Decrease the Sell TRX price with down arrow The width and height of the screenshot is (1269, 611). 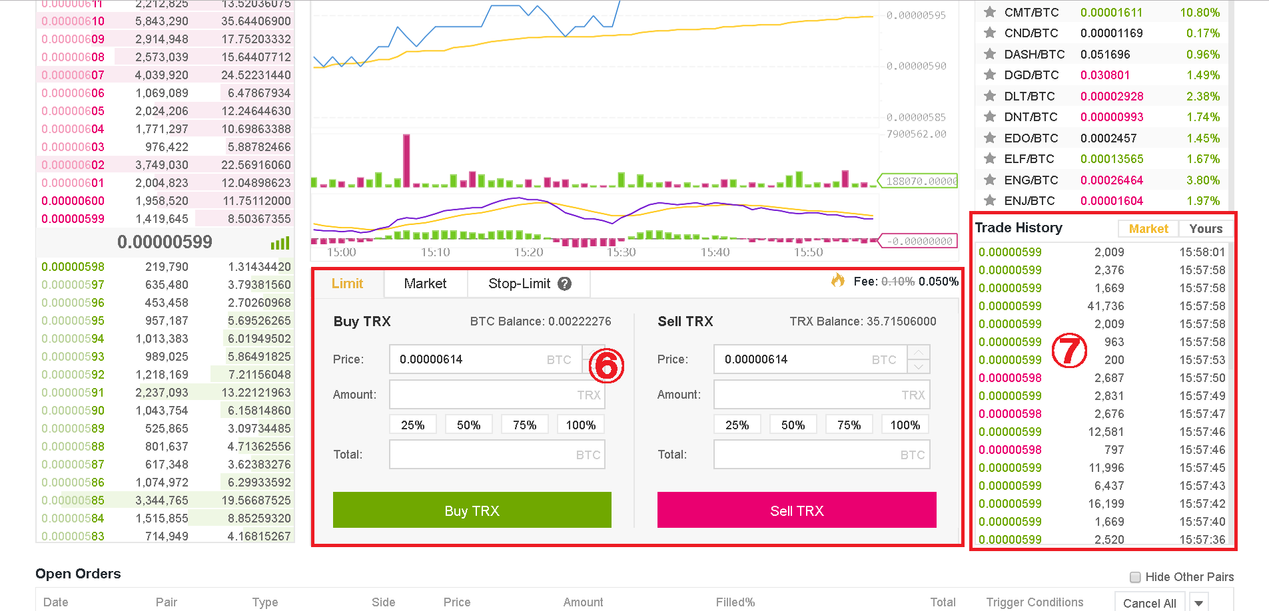click(919, 366)
